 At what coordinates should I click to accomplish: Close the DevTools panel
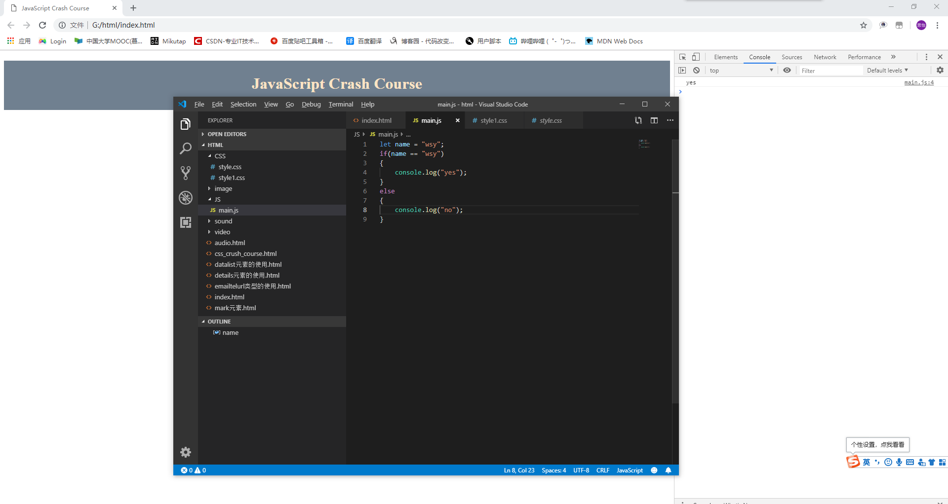click(940, 57)
